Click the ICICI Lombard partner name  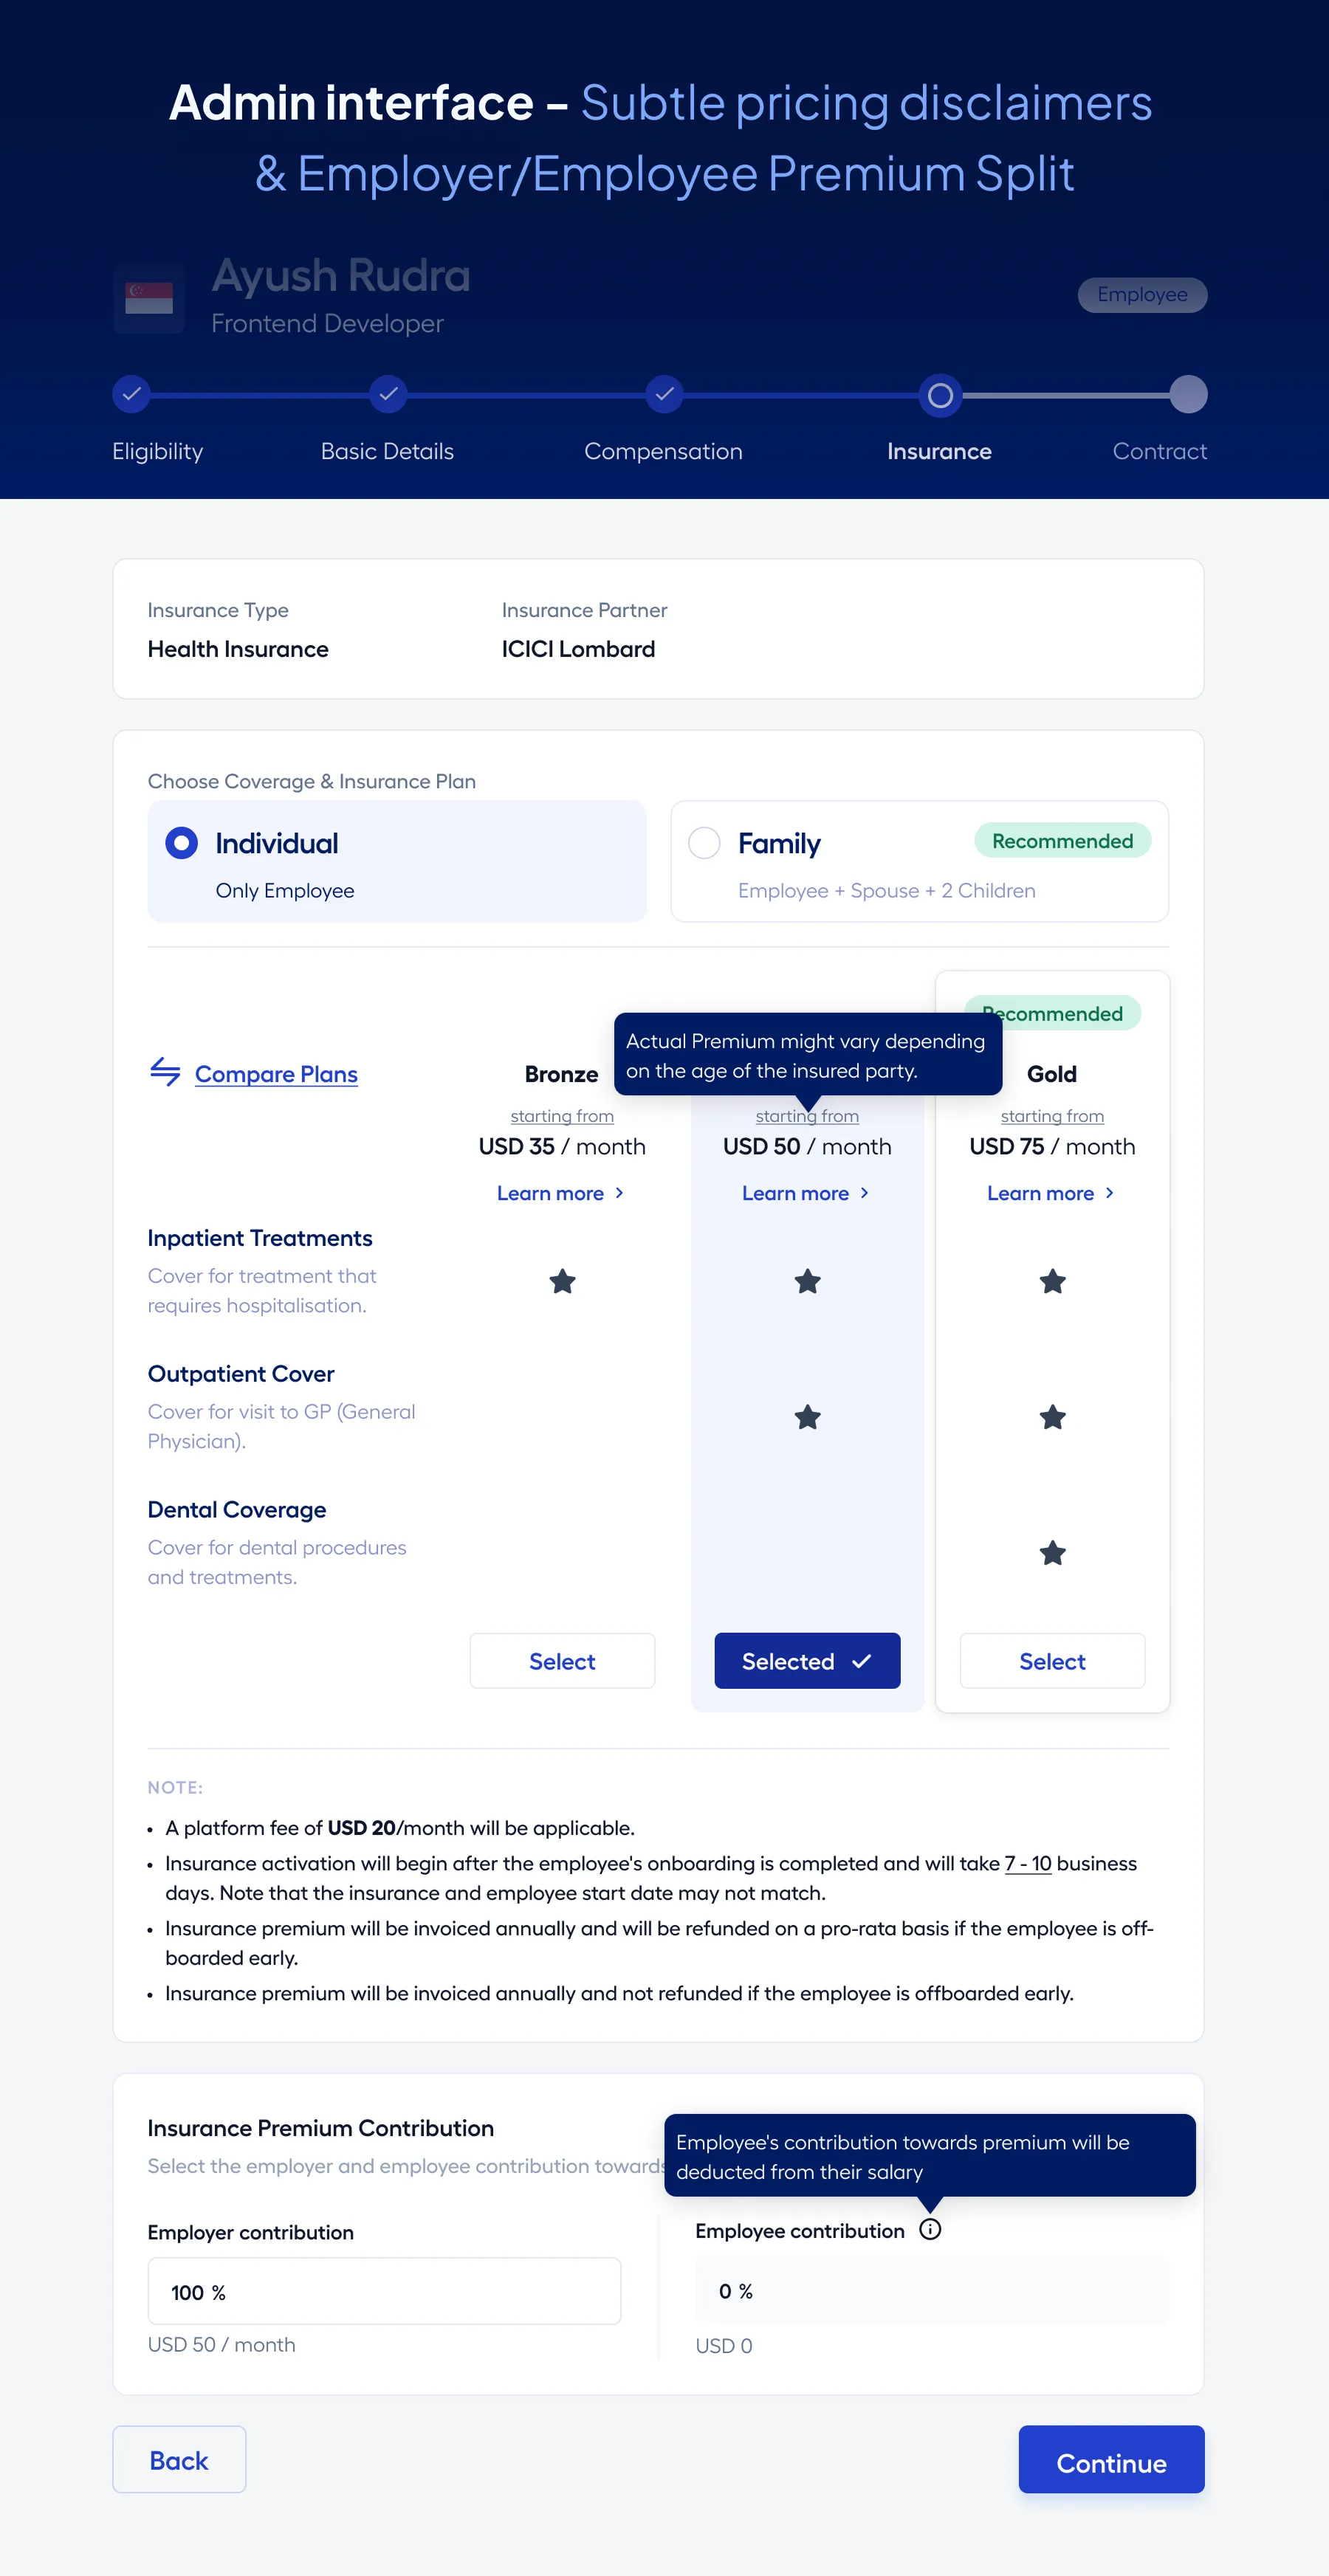point(578,649)
